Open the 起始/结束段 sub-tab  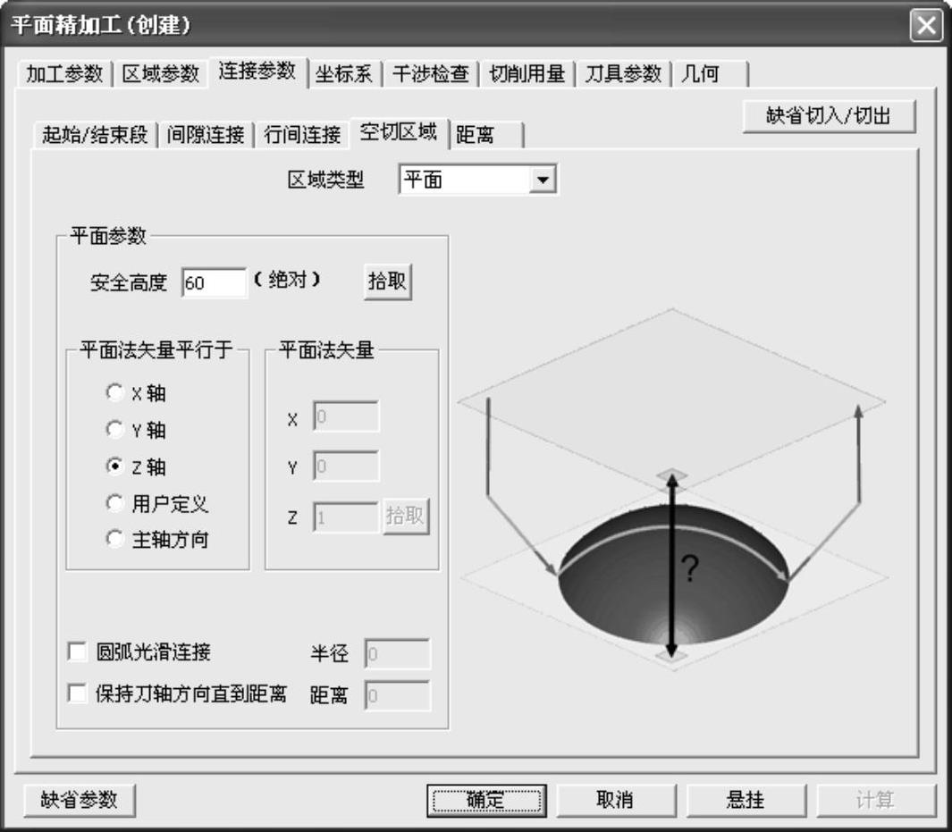95,135
